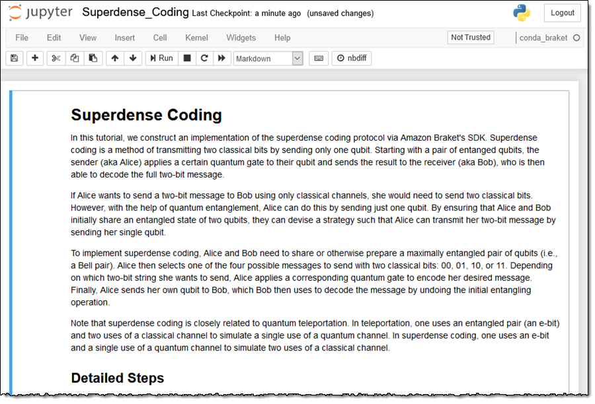Click the Logout button

coord(563,13)
